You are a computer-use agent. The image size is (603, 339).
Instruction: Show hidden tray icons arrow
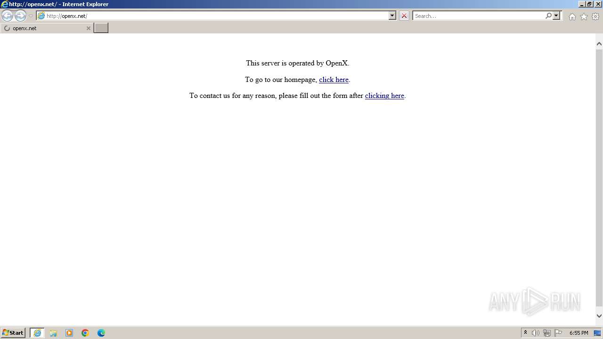tap(525, 332)
